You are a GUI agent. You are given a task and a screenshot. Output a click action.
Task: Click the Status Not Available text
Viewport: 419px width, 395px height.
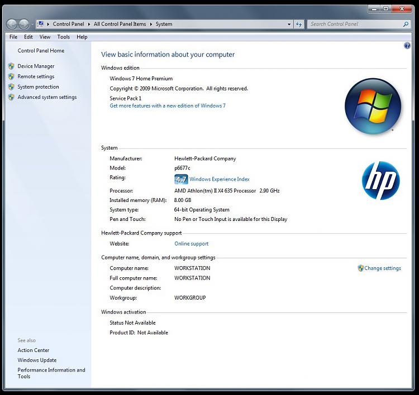pyautogui.click(x=132, y=322)
